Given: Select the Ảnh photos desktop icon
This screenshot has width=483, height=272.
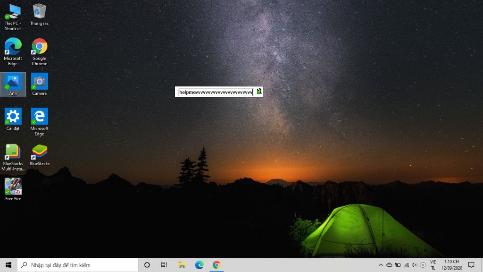Looking at the screenshot, I should click(13, 85).
